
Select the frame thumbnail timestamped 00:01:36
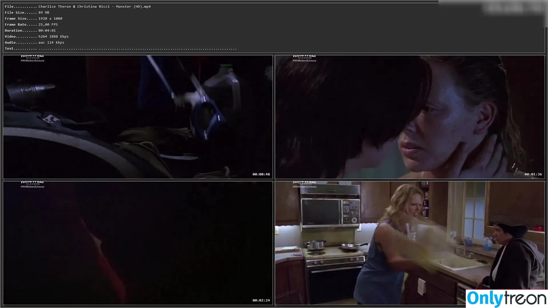point(410,117)
